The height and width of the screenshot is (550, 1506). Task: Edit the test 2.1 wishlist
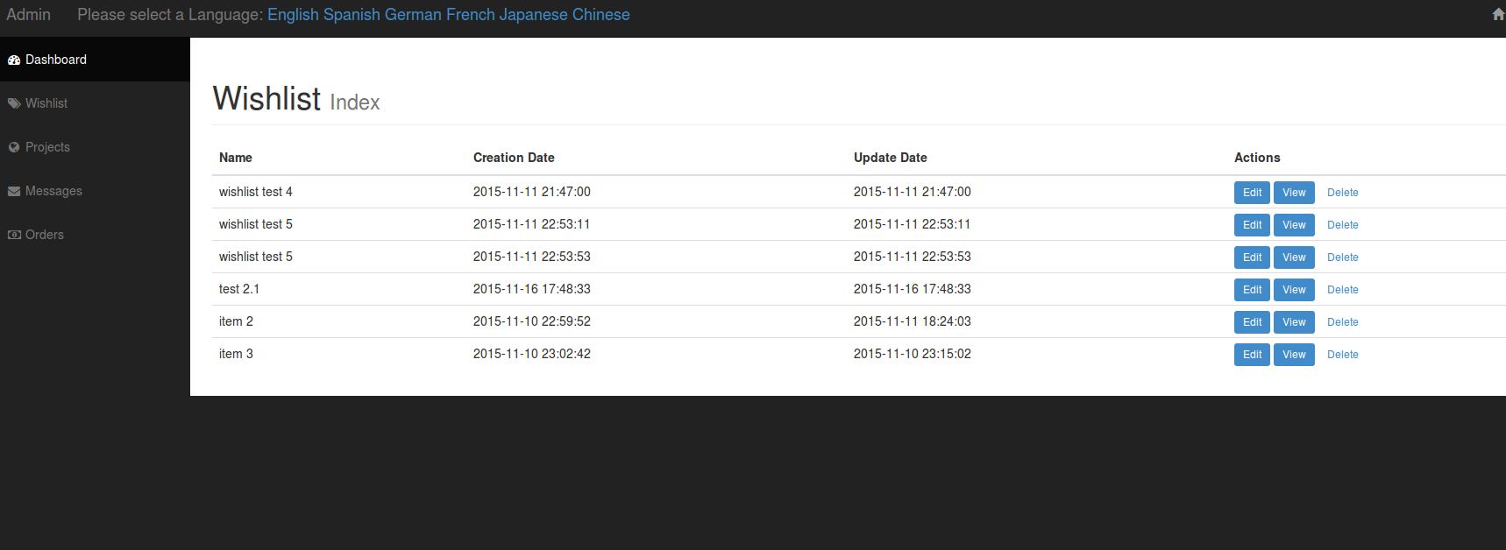point(1252,290)
